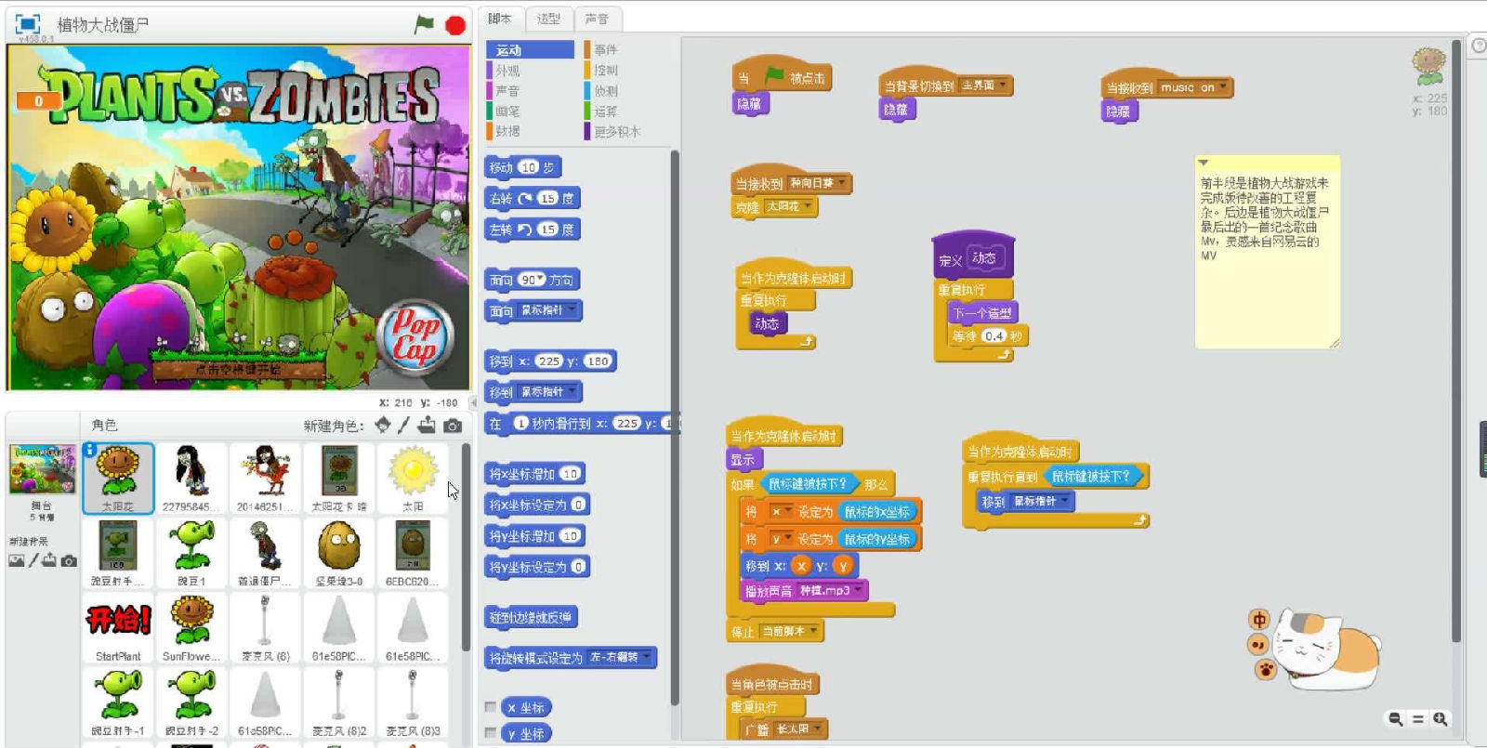Screen dimensions: 1487x748
Task: Toggle the x 坐标 monitor checkbox
Action: (x=491, y=707)
